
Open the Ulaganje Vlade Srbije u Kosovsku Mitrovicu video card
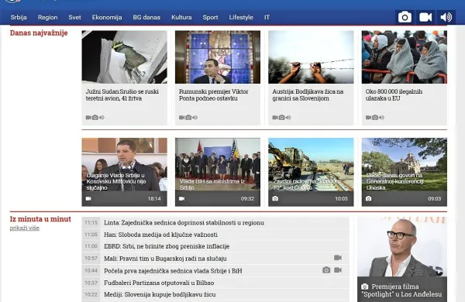[x=124, y=172]
